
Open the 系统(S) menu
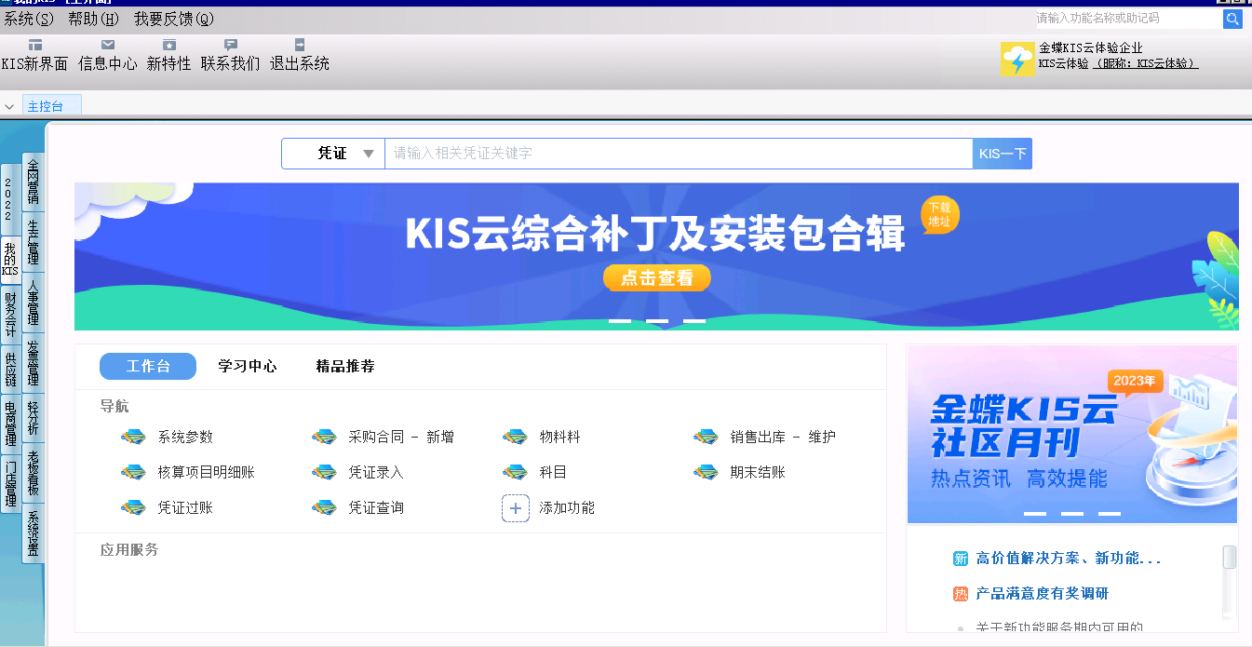(29, 19)
